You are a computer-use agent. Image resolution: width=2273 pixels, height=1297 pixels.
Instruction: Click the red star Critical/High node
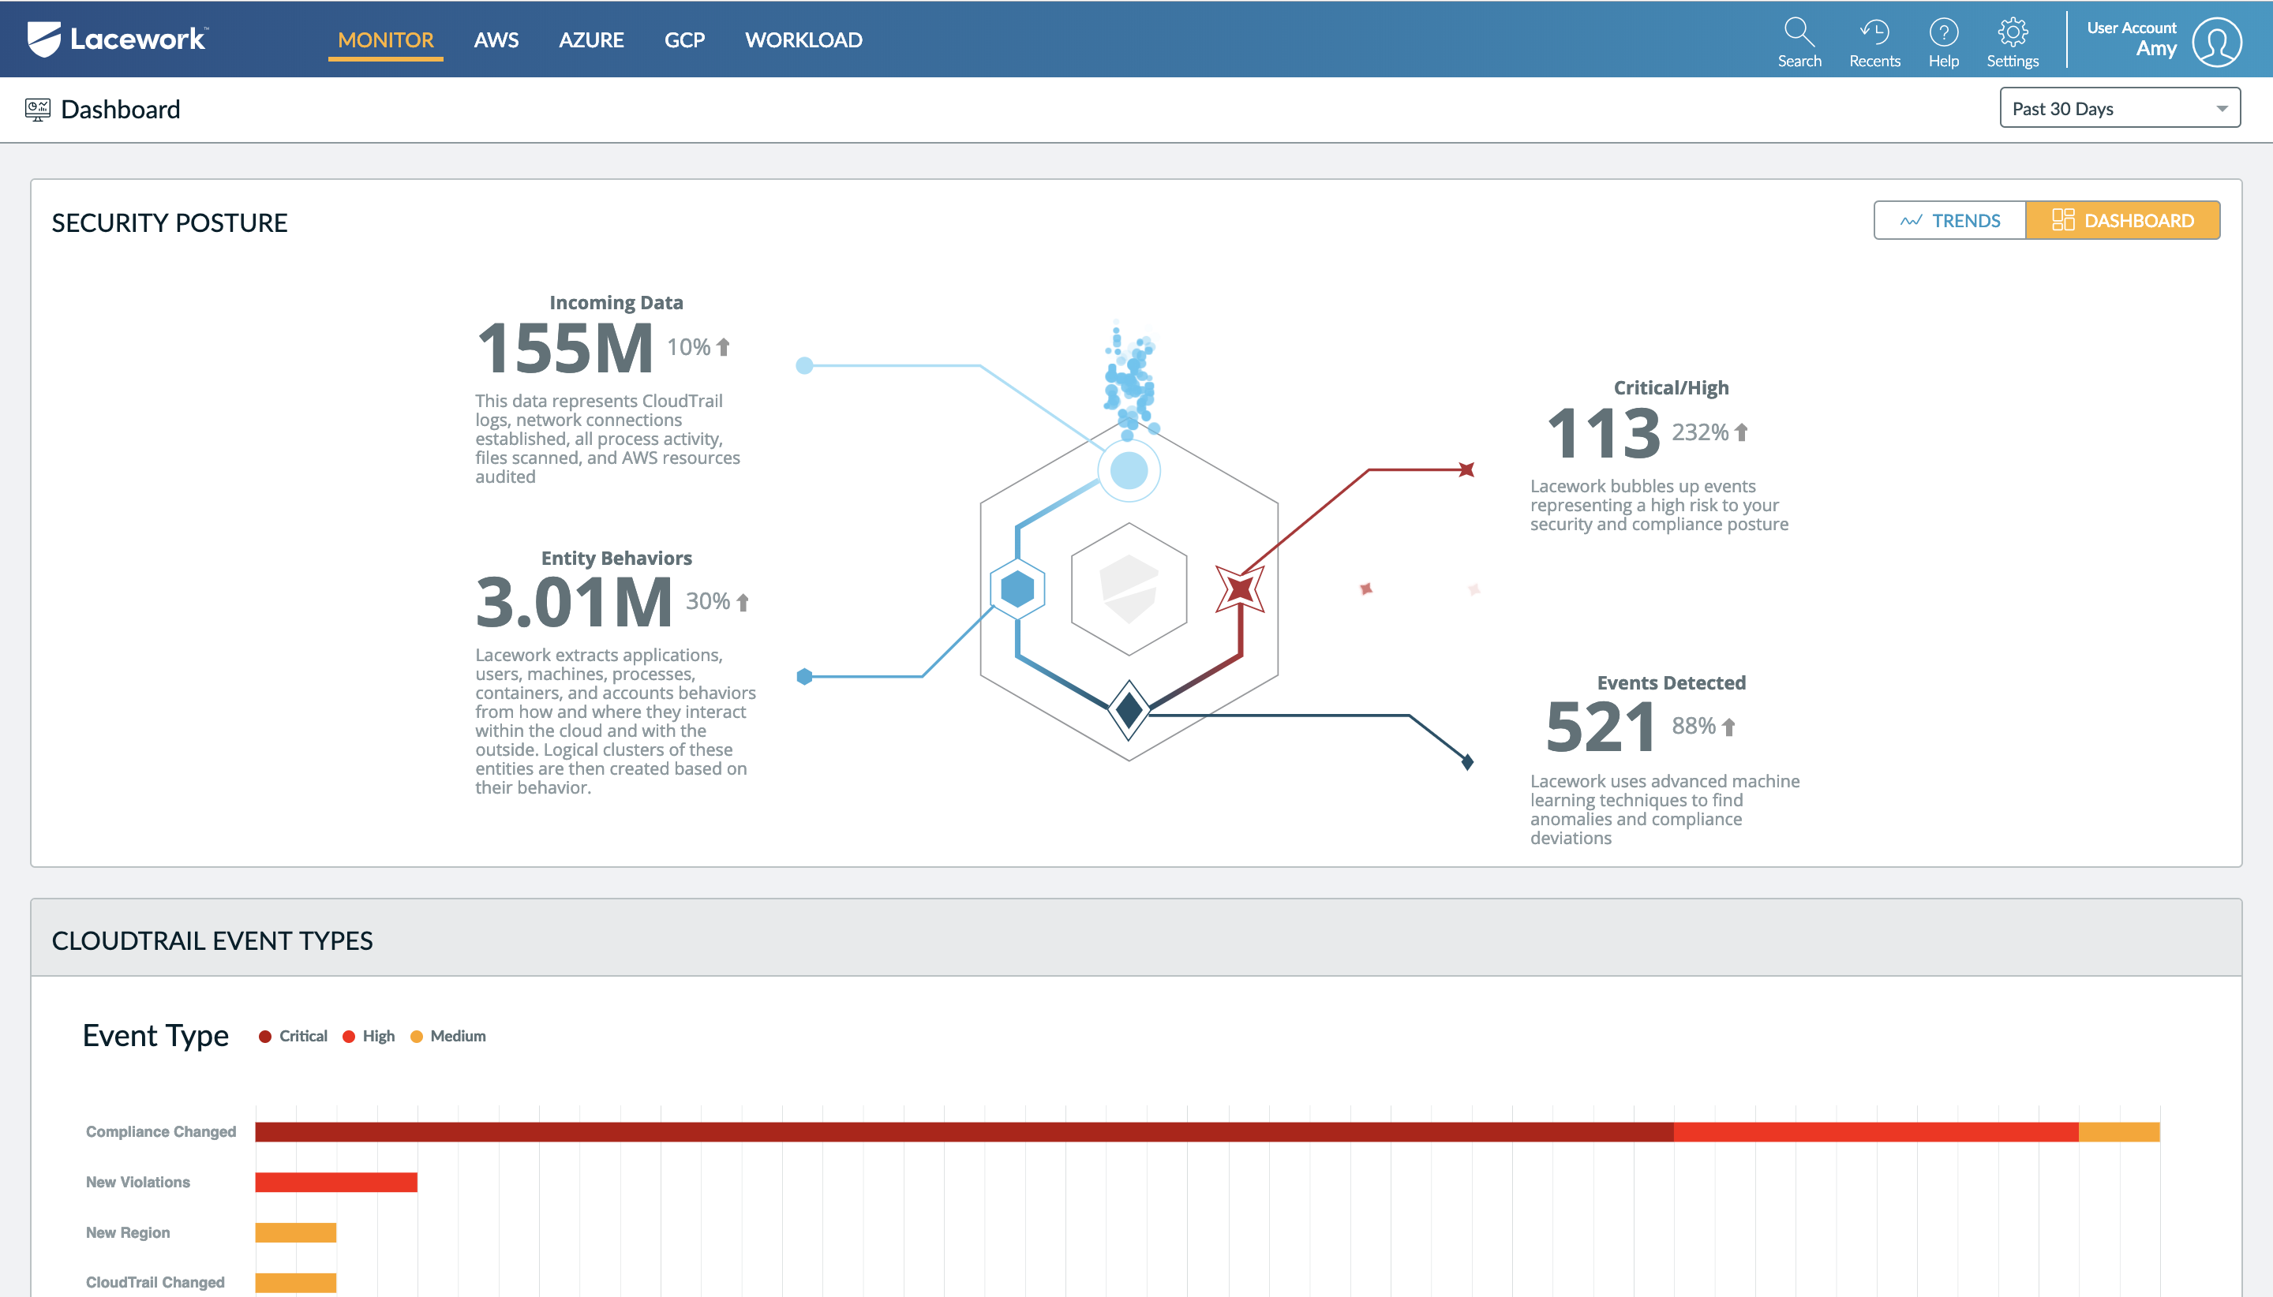(x=1239, y=589)
